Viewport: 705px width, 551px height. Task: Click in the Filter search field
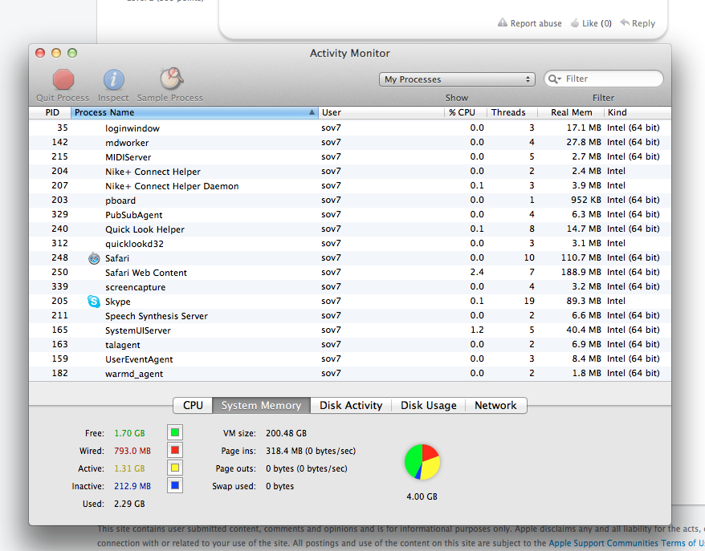click(603, 79)
